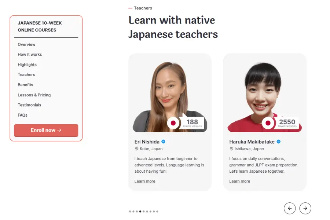Click the location pin beside Kobe, Japan
This screenshot has width=330, height=220.
point(137,148)
